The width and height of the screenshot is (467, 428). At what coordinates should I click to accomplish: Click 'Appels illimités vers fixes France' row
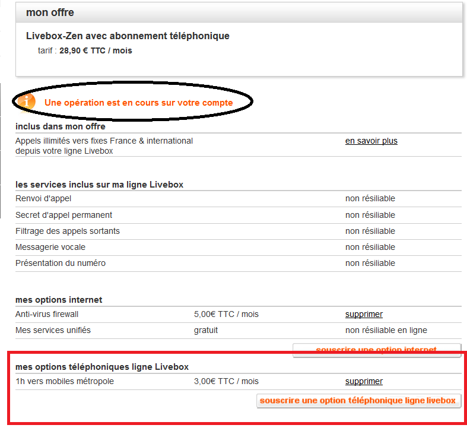tap(239, 145)
